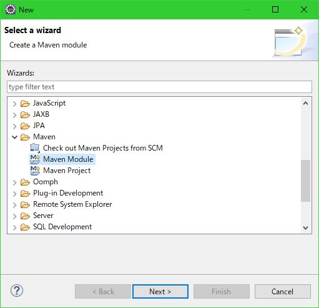Image resolution: width=319 pixels, height=308 pixels.
Task: Select the Plug-in Development label
Action: tap(68, 193)
